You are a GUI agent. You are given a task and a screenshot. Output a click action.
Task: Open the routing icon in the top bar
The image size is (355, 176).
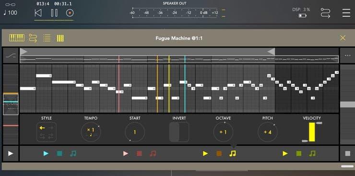tap(325, 13)
